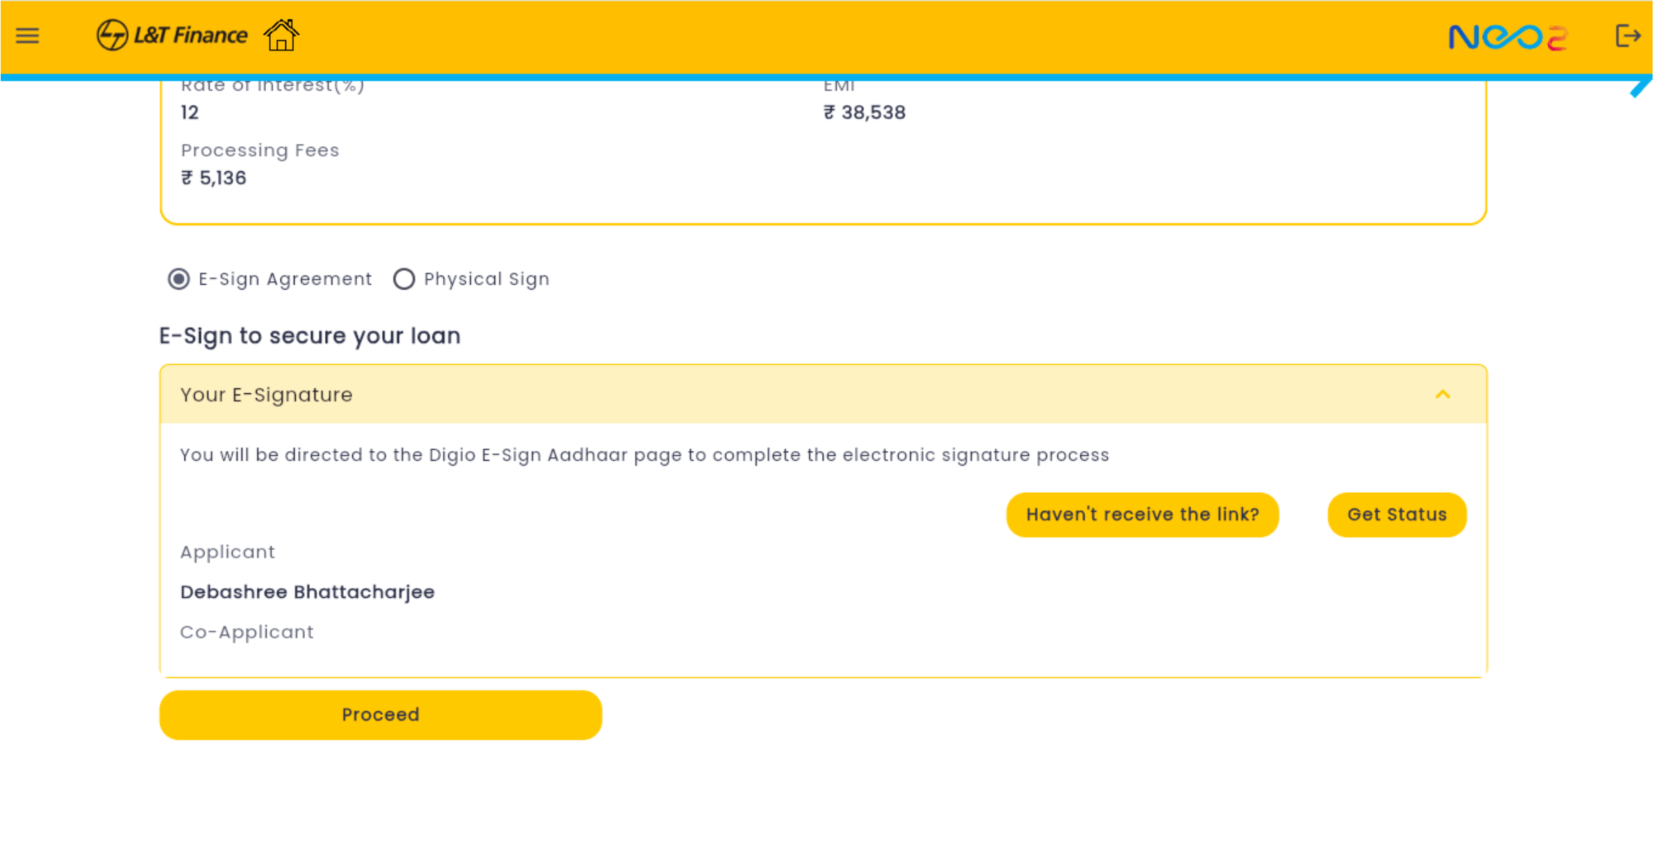
Task: Click the E-Sign to secure your loan heading
Action: pos(310,336)
